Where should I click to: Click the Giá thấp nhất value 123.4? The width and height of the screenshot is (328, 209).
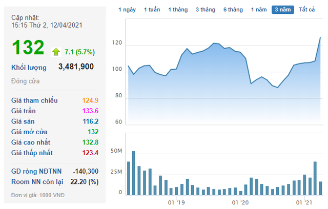tap(89, 153)
